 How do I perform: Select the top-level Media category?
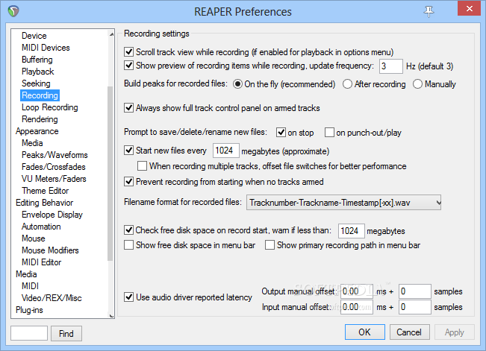pyautogui.click(x=26, y=274)
